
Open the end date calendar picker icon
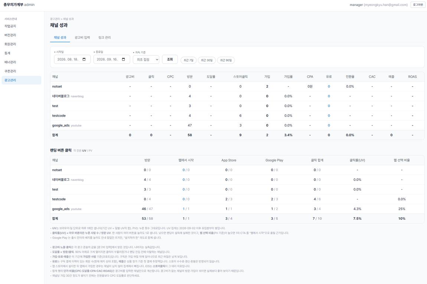click(123, 59)
